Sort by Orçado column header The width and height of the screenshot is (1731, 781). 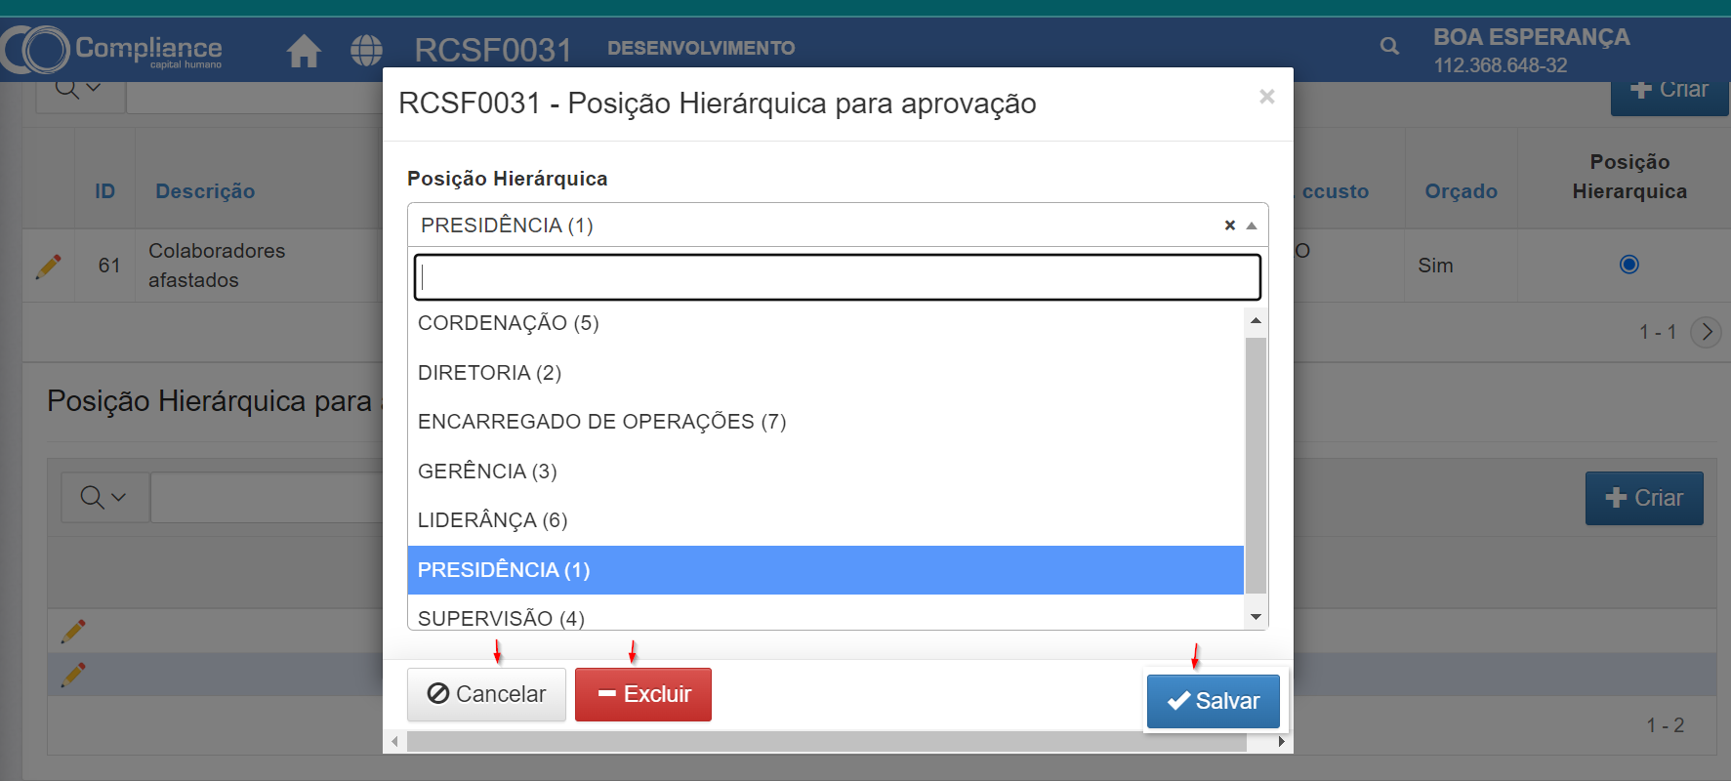[x=1461, y=191]
